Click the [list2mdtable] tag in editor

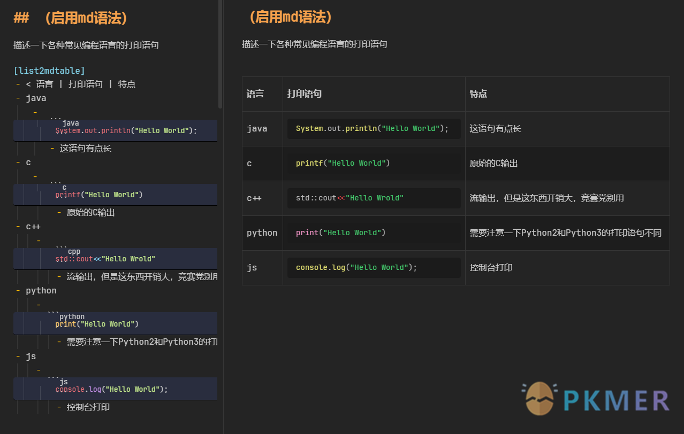pyautogui.click(x=49, y=71)
